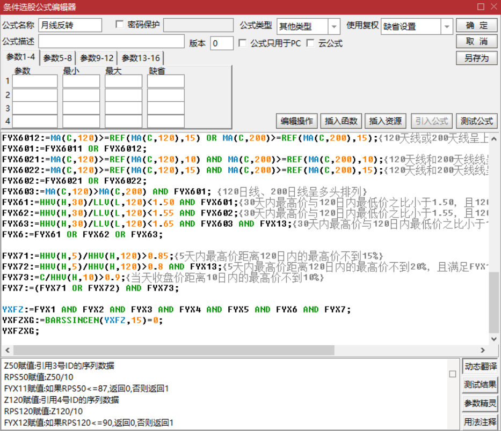
Task: Show 测试结果 test results
Action: pos(480,385)
